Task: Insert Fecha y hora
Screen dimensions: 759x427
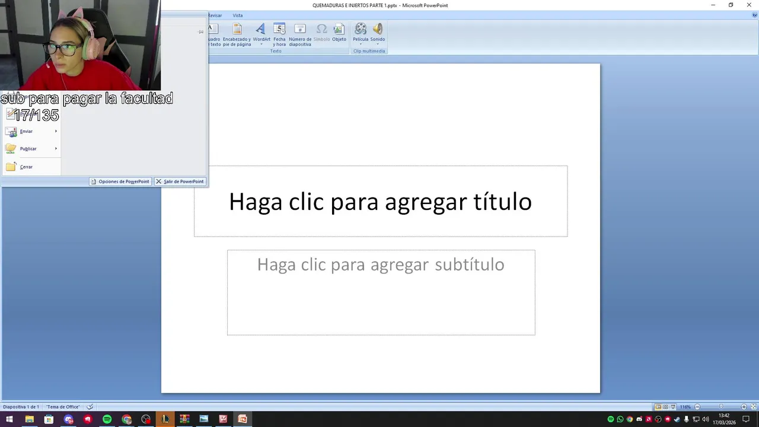Action: 279,35
